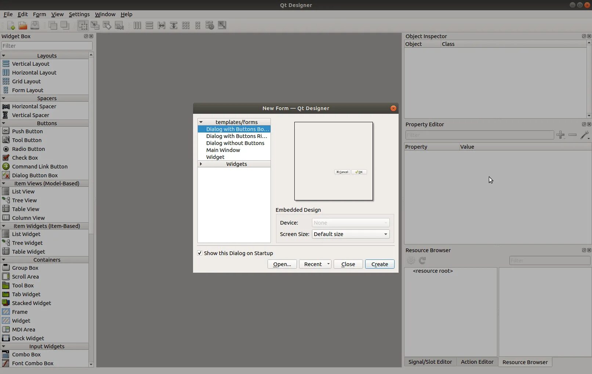Viewport: 592px width, 374px height.
Task: Switch to the Signal/Slot Editor tab
Action: click(430, 362)
